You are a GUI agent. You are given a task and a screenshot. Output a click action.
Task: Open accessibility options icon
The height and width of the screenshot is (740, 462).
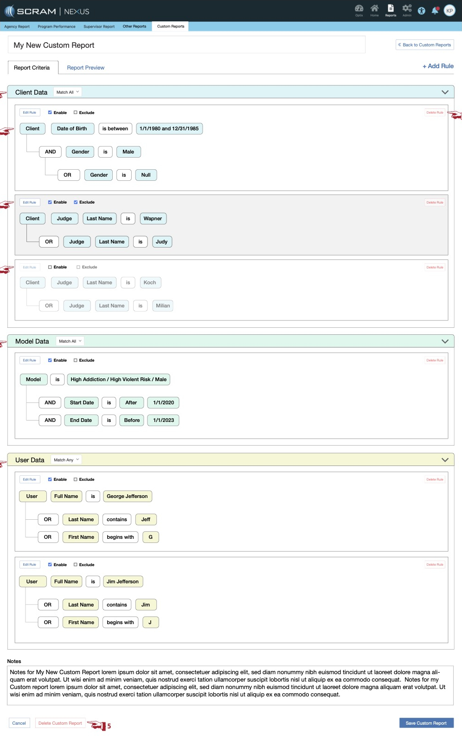(421, 11)
